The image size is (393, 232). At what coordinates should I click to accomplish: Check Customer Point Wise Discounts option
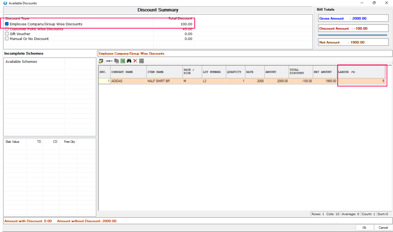(x=7, y=29)
